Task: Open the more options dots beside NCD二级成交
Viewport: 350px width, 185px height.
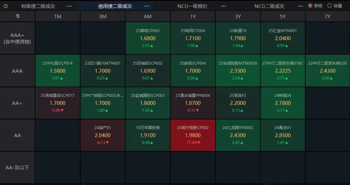Action: [x=301, y=6]
